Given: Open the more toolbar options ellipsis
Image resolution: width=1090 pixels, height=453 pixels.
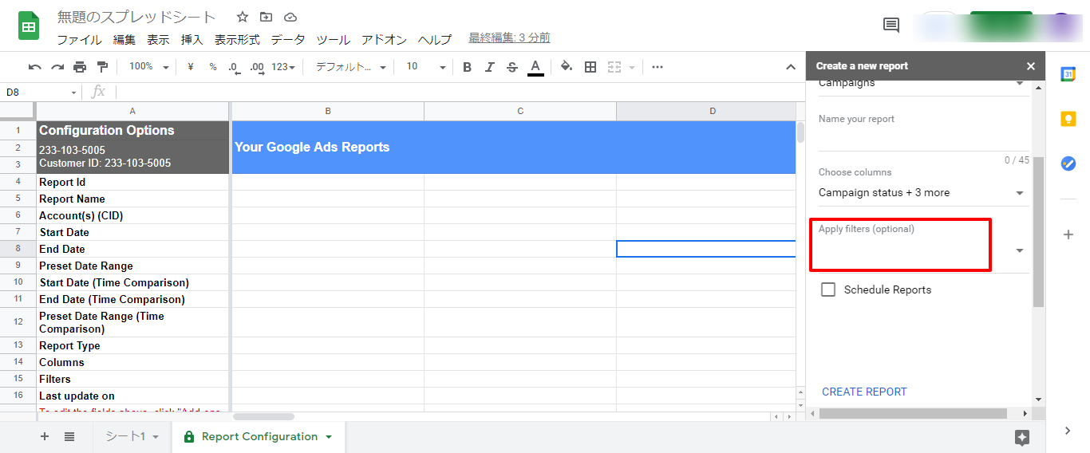Looking at the screenshot, I should (x=658, y=67).
